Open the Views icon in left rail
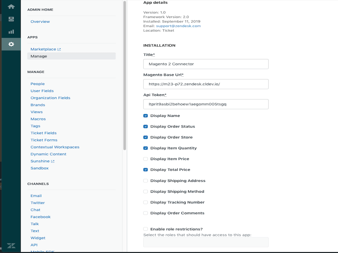 11,19
